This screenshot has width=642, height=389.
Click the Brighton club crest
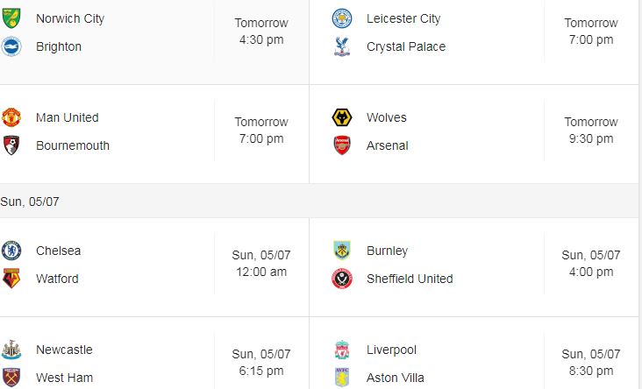(11, 46)
